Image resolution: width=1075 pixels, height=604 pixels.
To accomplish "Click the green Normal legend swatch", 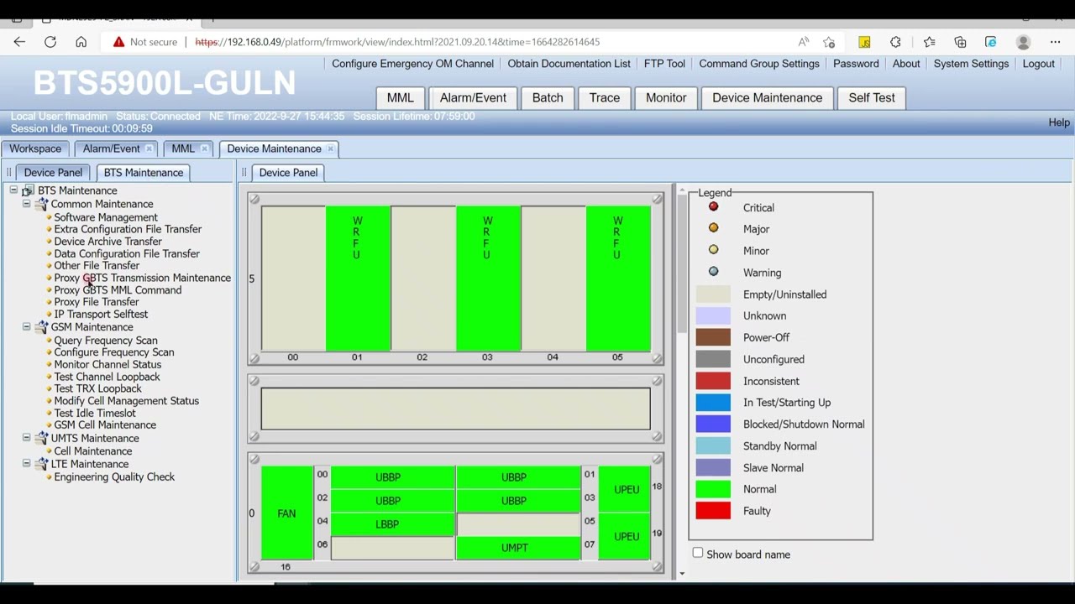I will 713,489.
